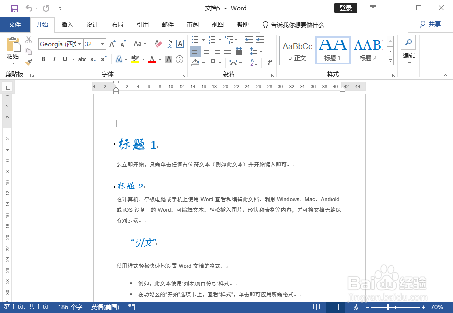The width and height of the screenshot is (453, 313).
Task: Apply distributed alignment
Action: tap(239, 52)
